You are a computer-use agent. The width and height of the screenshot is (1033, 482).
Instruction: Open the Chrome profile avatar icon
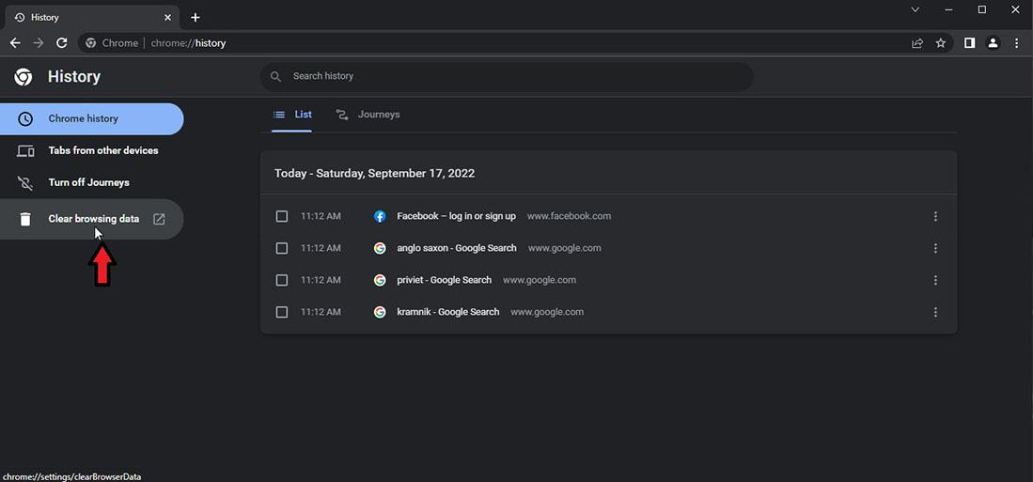pyautogui.click(x=993, y=42)
